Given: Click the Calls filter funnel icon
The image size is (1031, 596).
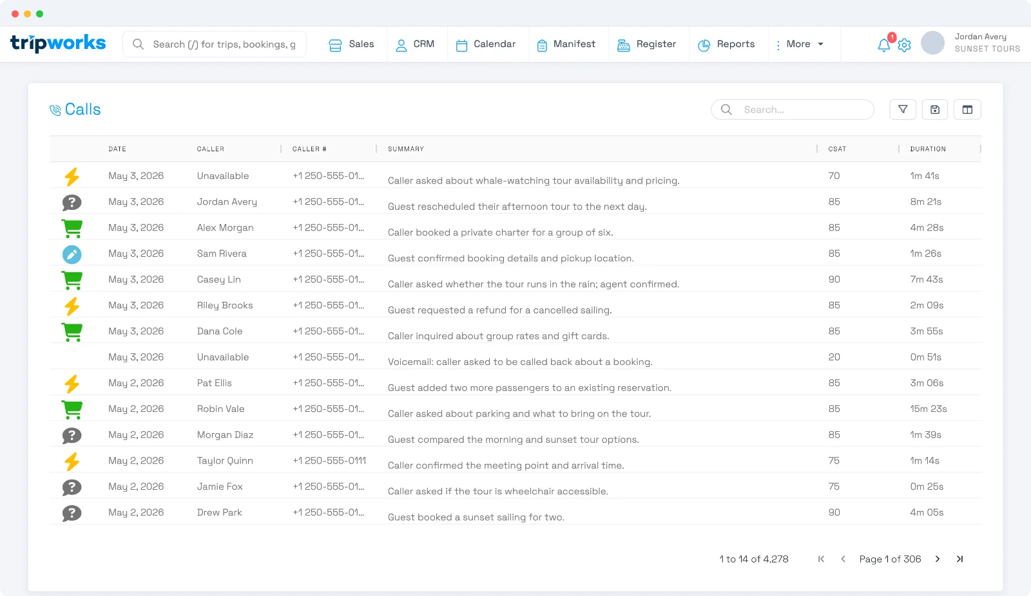Looking at the screenshot, I should (903, 109).
